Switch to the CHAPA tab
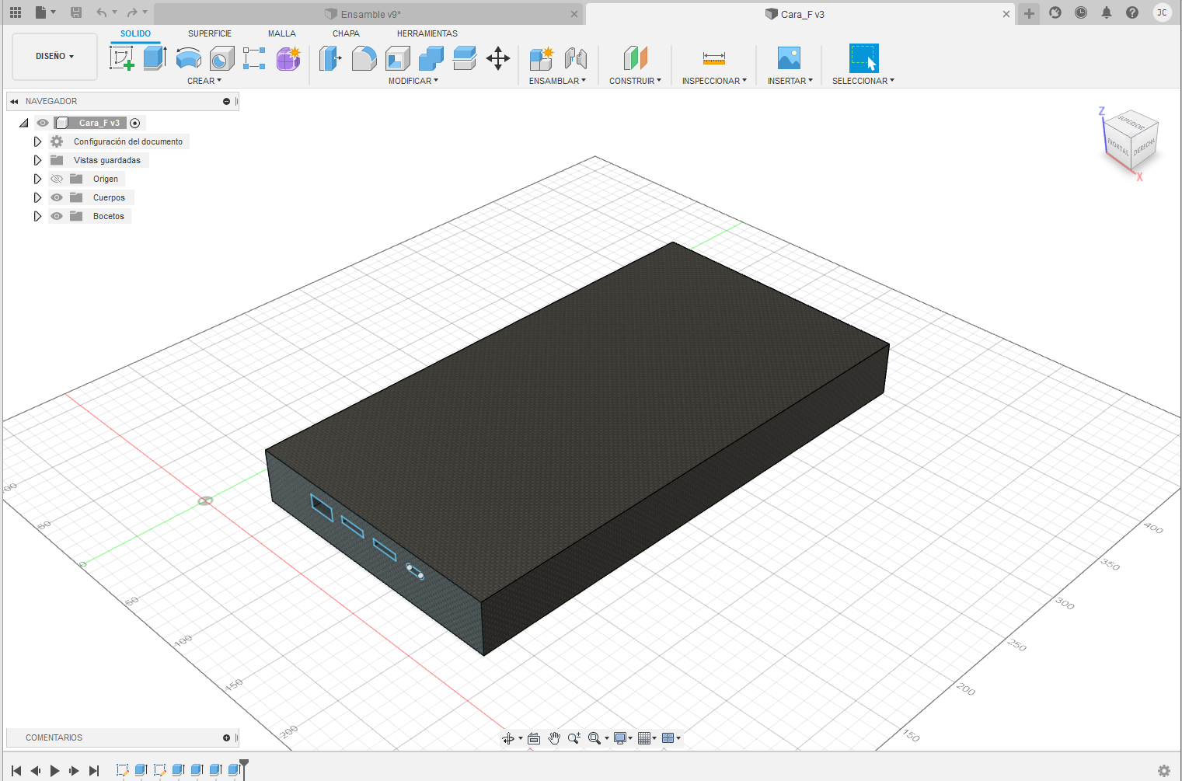The image size is (1182, 781). click(346, 33)
